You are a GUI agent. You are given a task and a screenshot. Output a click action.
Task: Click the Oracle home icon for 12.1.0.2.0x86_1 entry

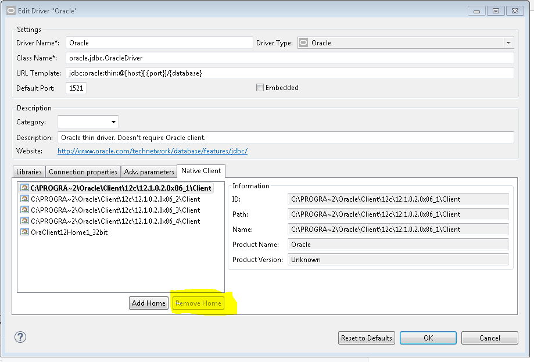coord(24,188)
